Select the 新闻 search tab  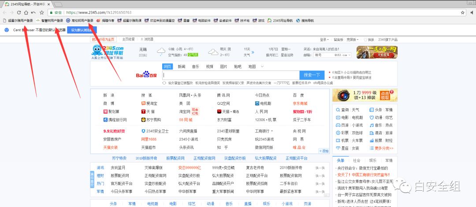pyautogui.click(x=182, y=67)
